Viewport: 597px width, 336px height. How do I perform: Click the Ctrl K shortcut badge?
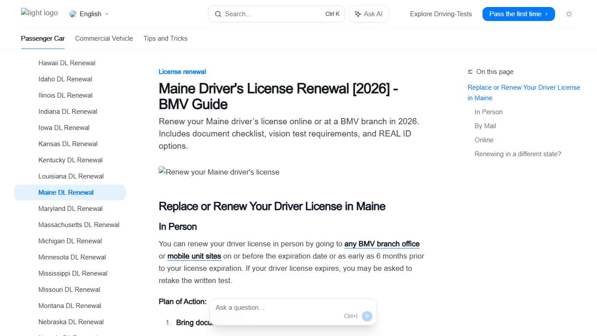pos(332,14)
